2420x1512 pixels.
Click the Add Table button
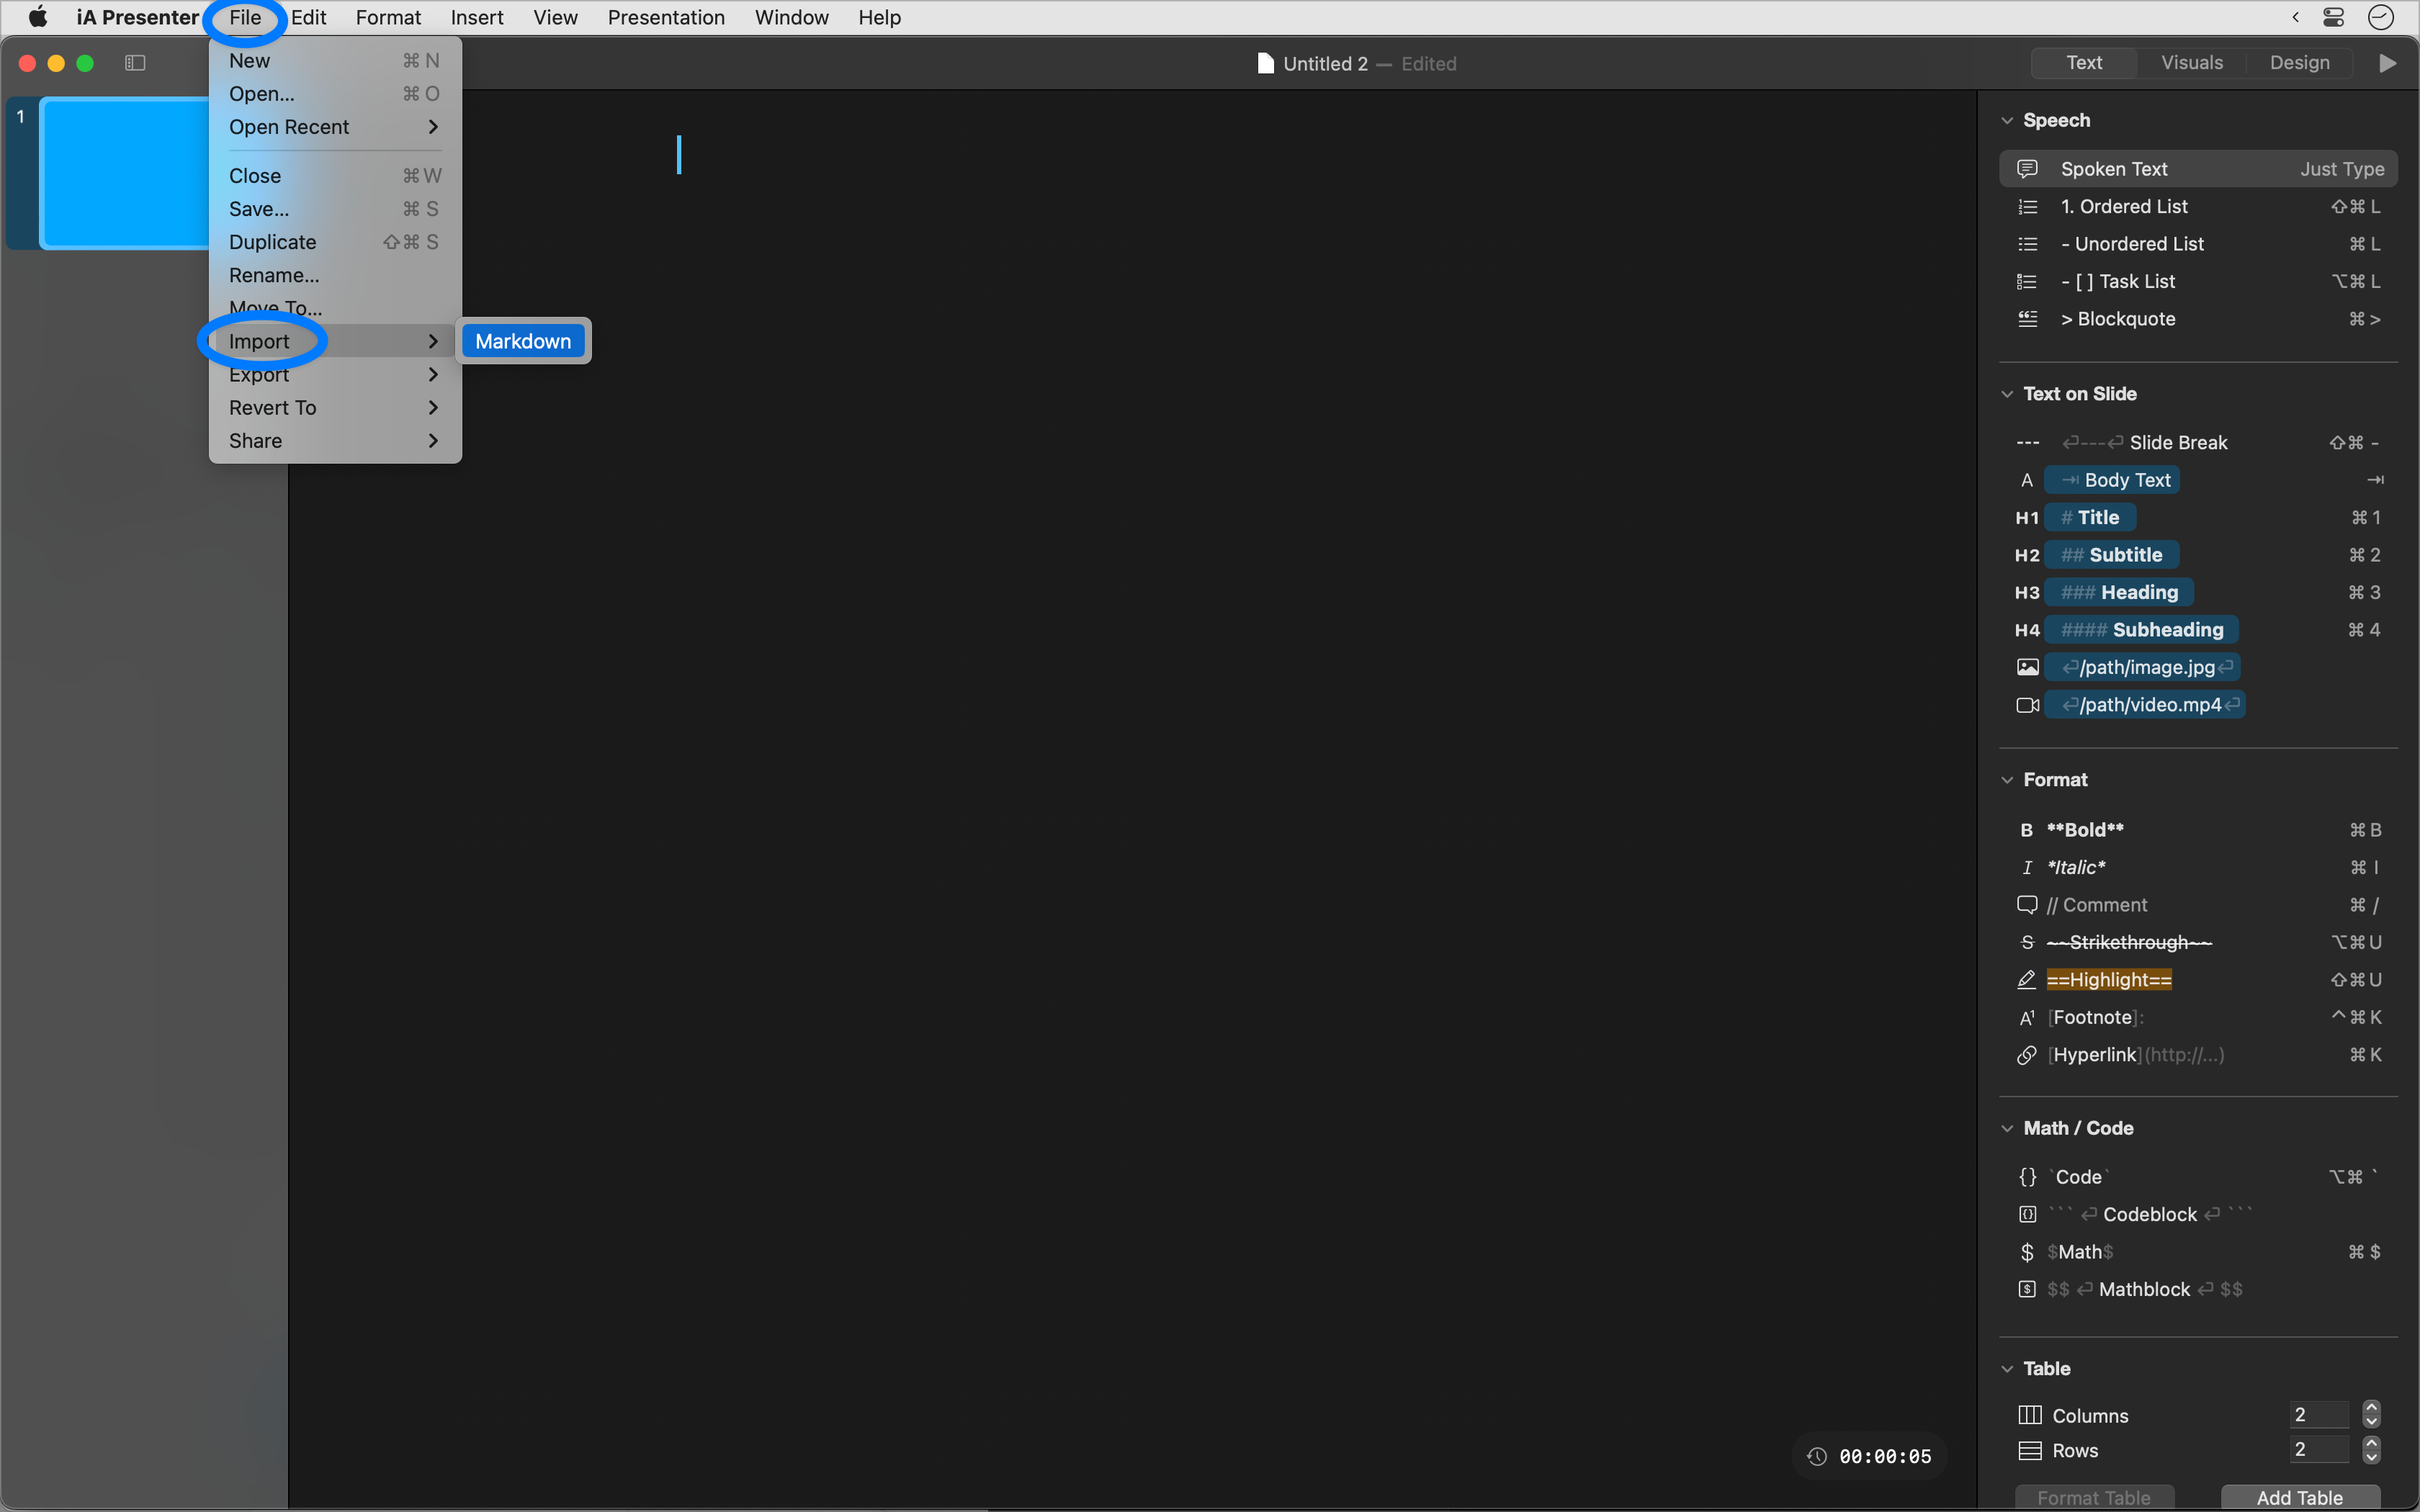(x=2300, y=1497)
